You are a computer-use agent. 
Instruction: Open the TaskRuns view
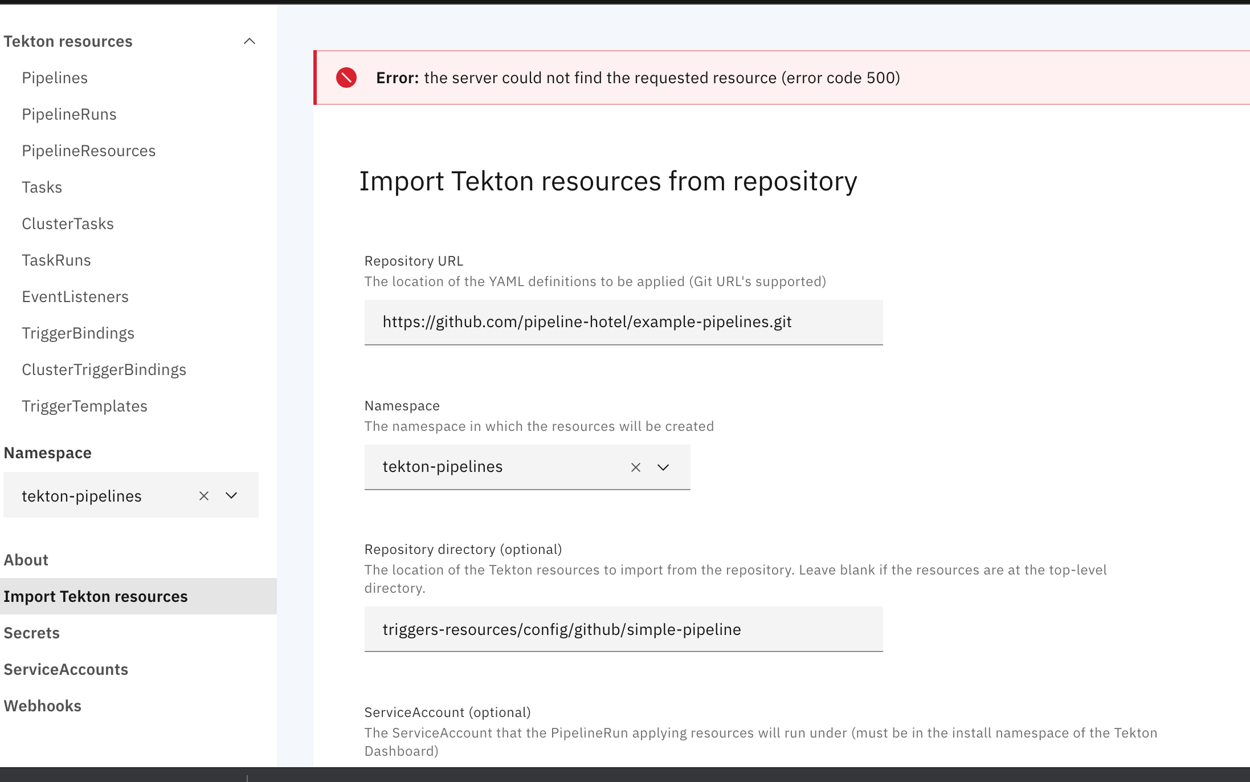click(x=56, y=260)
